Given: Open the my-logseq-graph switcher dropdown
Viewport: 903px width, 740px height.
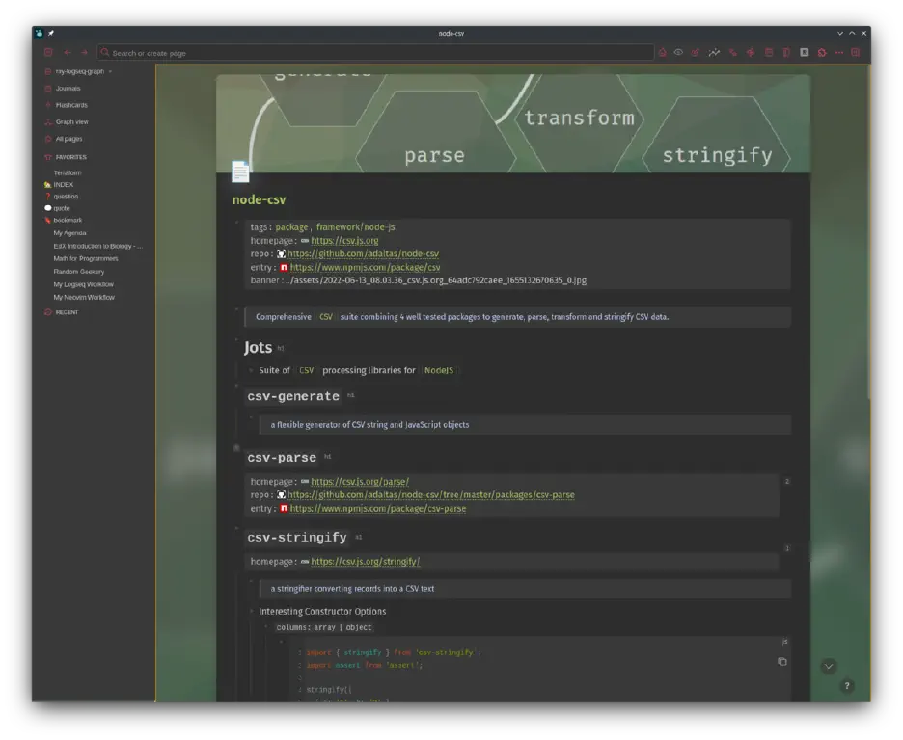Looking at the screenshot, I should coord(80,72).
